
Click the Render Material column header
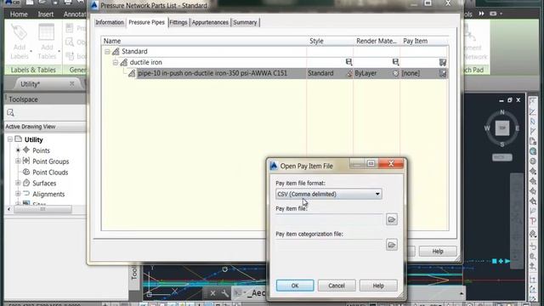[377, 41]
